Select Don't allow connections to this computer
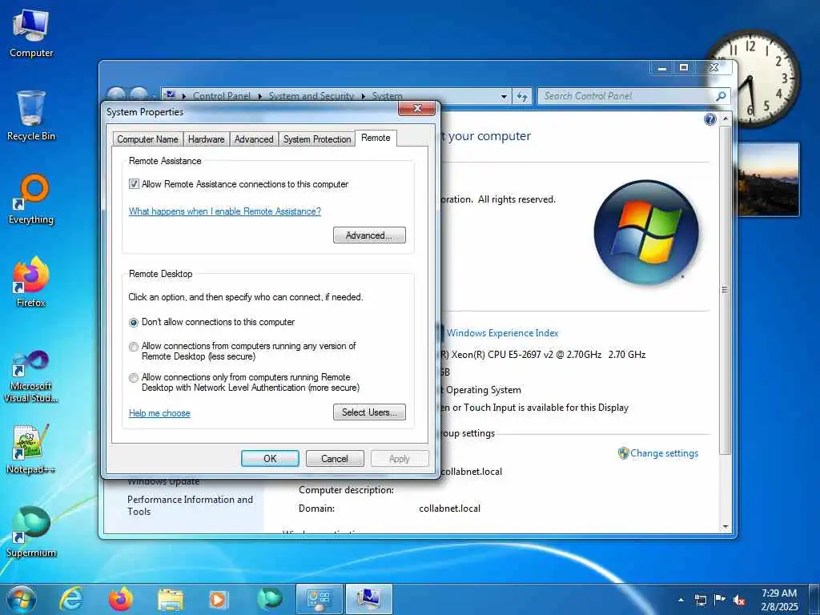Image resolution: width=820 pixels, height=615 pixels. pyautogui.click(x=134, y=323)
